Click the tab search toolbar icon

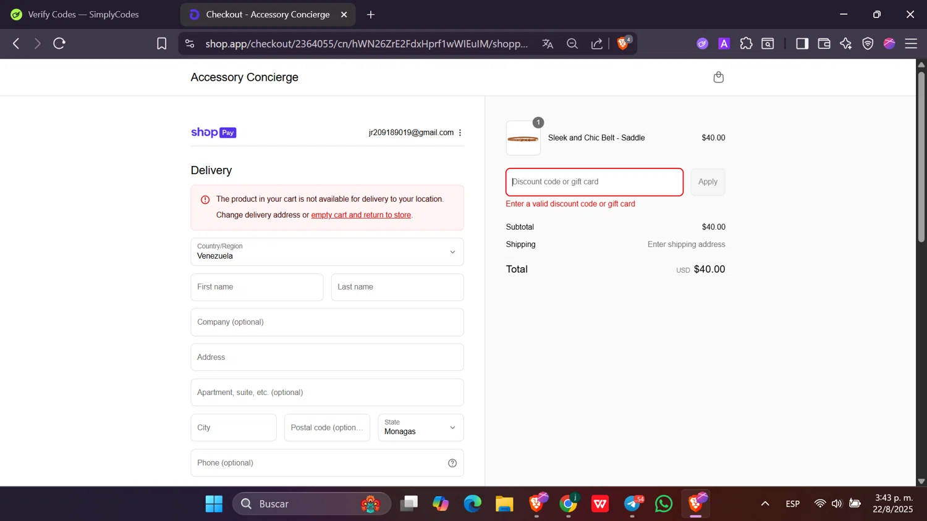tap(768, 43)
